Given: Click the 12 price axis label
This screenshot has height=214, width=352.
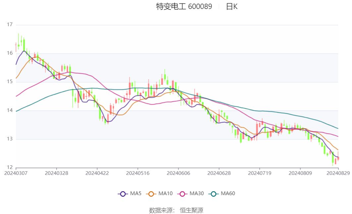Looking at the screenshot, I should click(10, 167).
